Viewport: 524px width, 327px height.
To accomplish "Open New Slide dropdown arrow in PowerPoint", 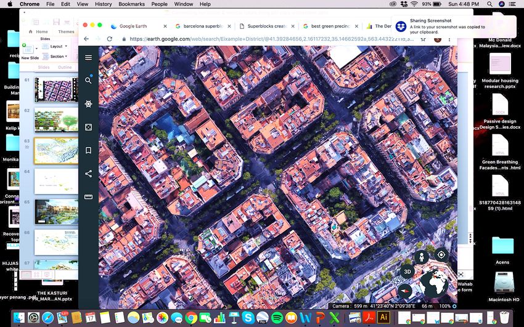I will click(x=36, y=49).
